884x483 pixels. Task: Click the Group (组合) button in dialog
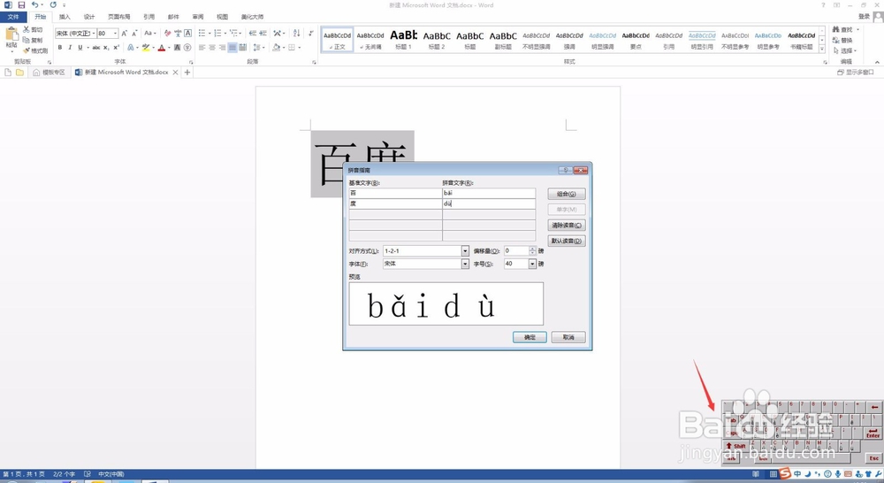click(x=567, y=194)
